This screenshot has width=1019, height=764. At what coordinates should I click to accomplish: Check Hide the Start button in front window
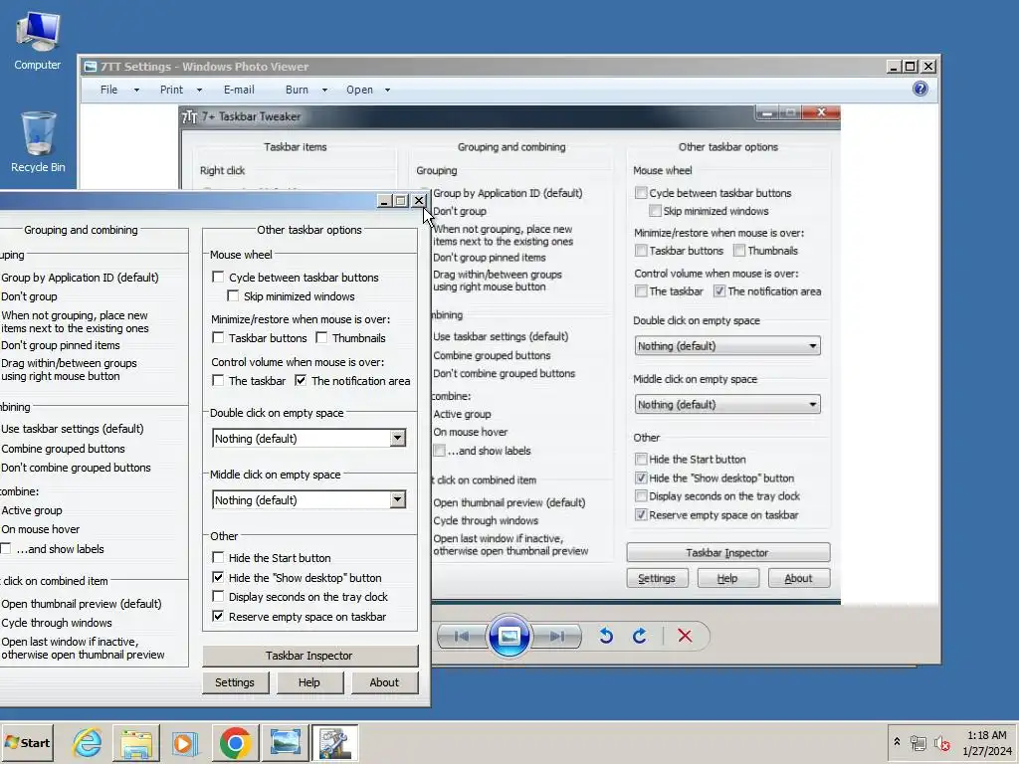(218, 558)
